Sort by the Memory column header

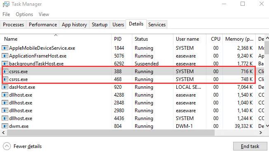(239, 39)
